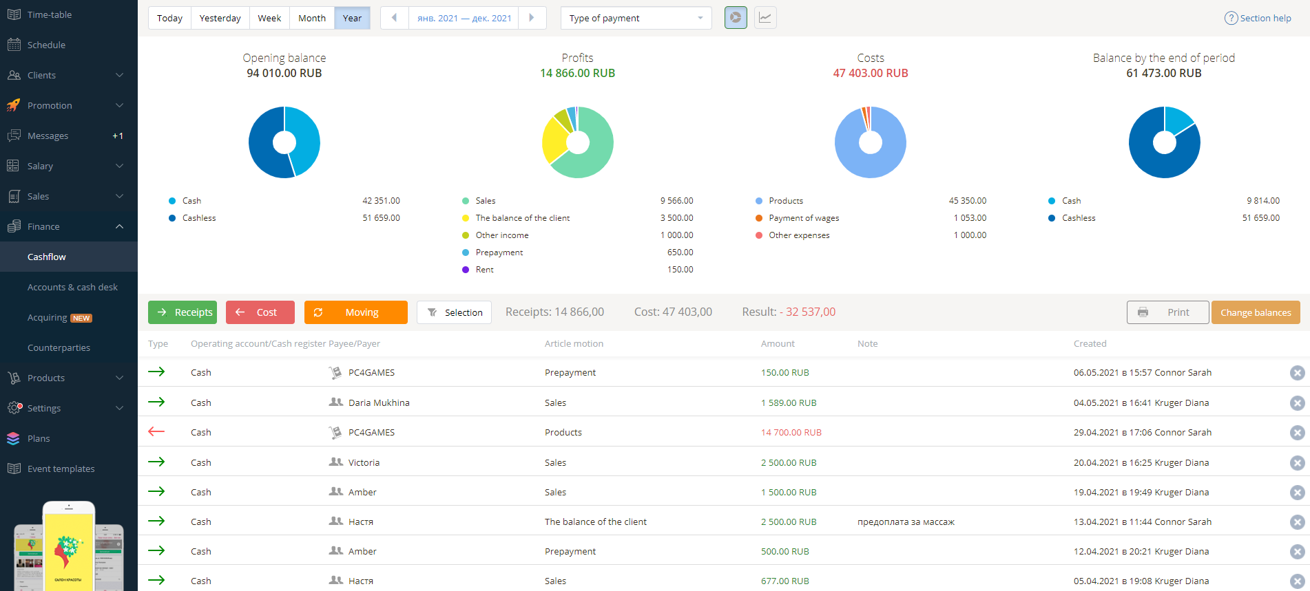Open the Time-table sidebar icon
This screenshot has width=1310, height=591.
(x=14, y=14)
